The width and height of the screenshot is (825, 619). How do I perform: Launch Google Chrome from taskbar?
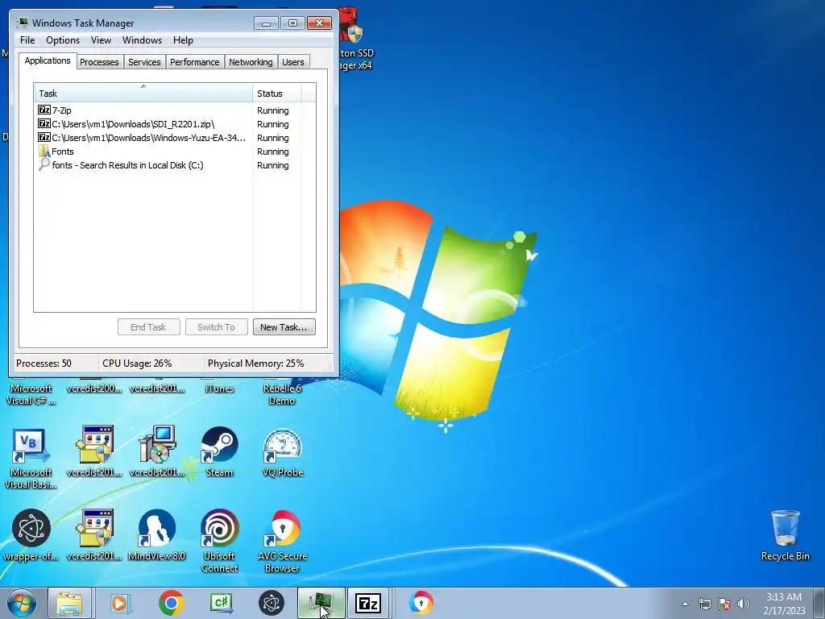(171, 603)
